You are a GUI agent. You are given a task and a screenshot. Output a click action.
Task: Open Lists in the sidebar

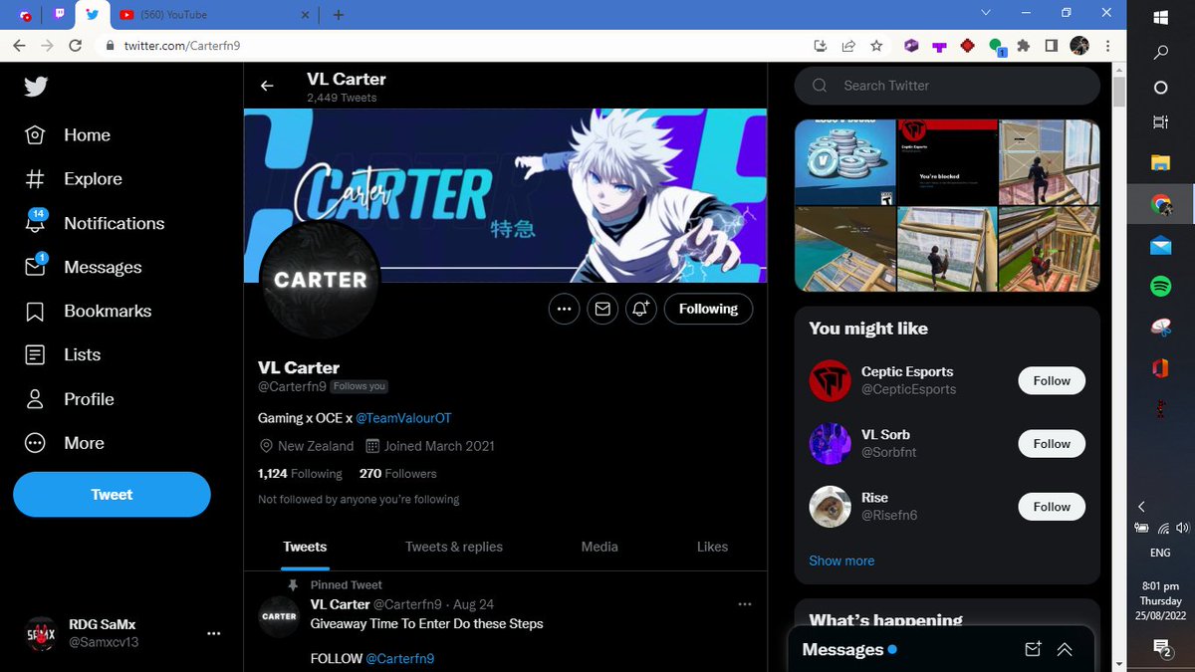click(62, 354)
